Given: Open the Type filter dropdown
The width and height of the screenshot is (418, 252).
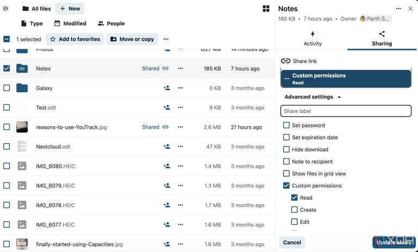Looking at the screenshot, I should coord(32,23).
